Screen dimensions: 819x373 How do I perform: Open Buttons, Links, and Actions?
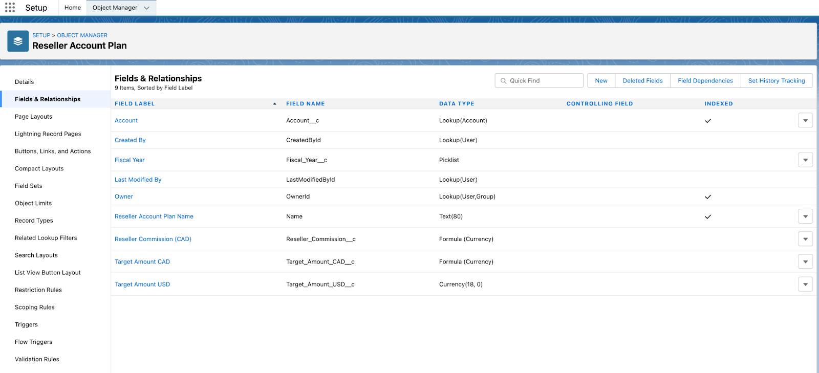[x=53, y=151]
